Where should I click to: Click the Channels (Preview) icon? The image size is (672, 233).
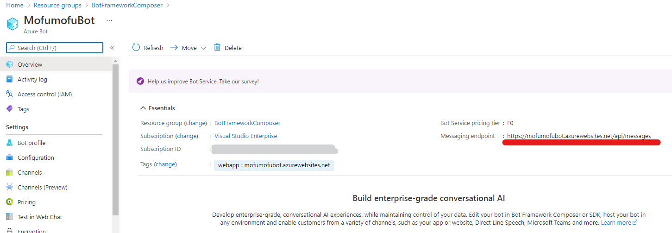[x=9, y=187]
